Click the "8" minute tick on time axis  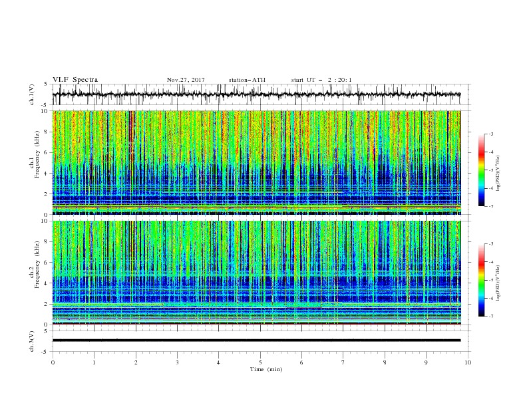point(385,362)
